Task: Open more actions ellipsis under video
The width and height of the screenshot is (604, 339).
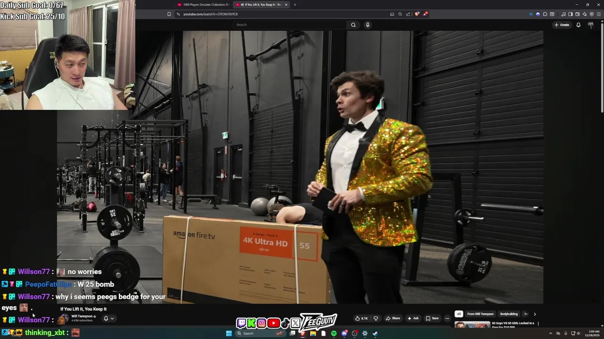Action: click(447, 318)
